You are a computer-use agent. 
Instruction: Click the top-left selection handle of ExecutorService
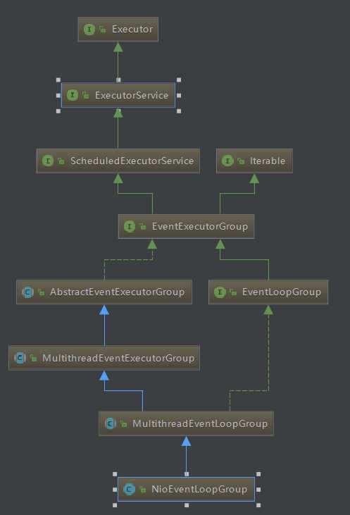[x=58, y=80]
